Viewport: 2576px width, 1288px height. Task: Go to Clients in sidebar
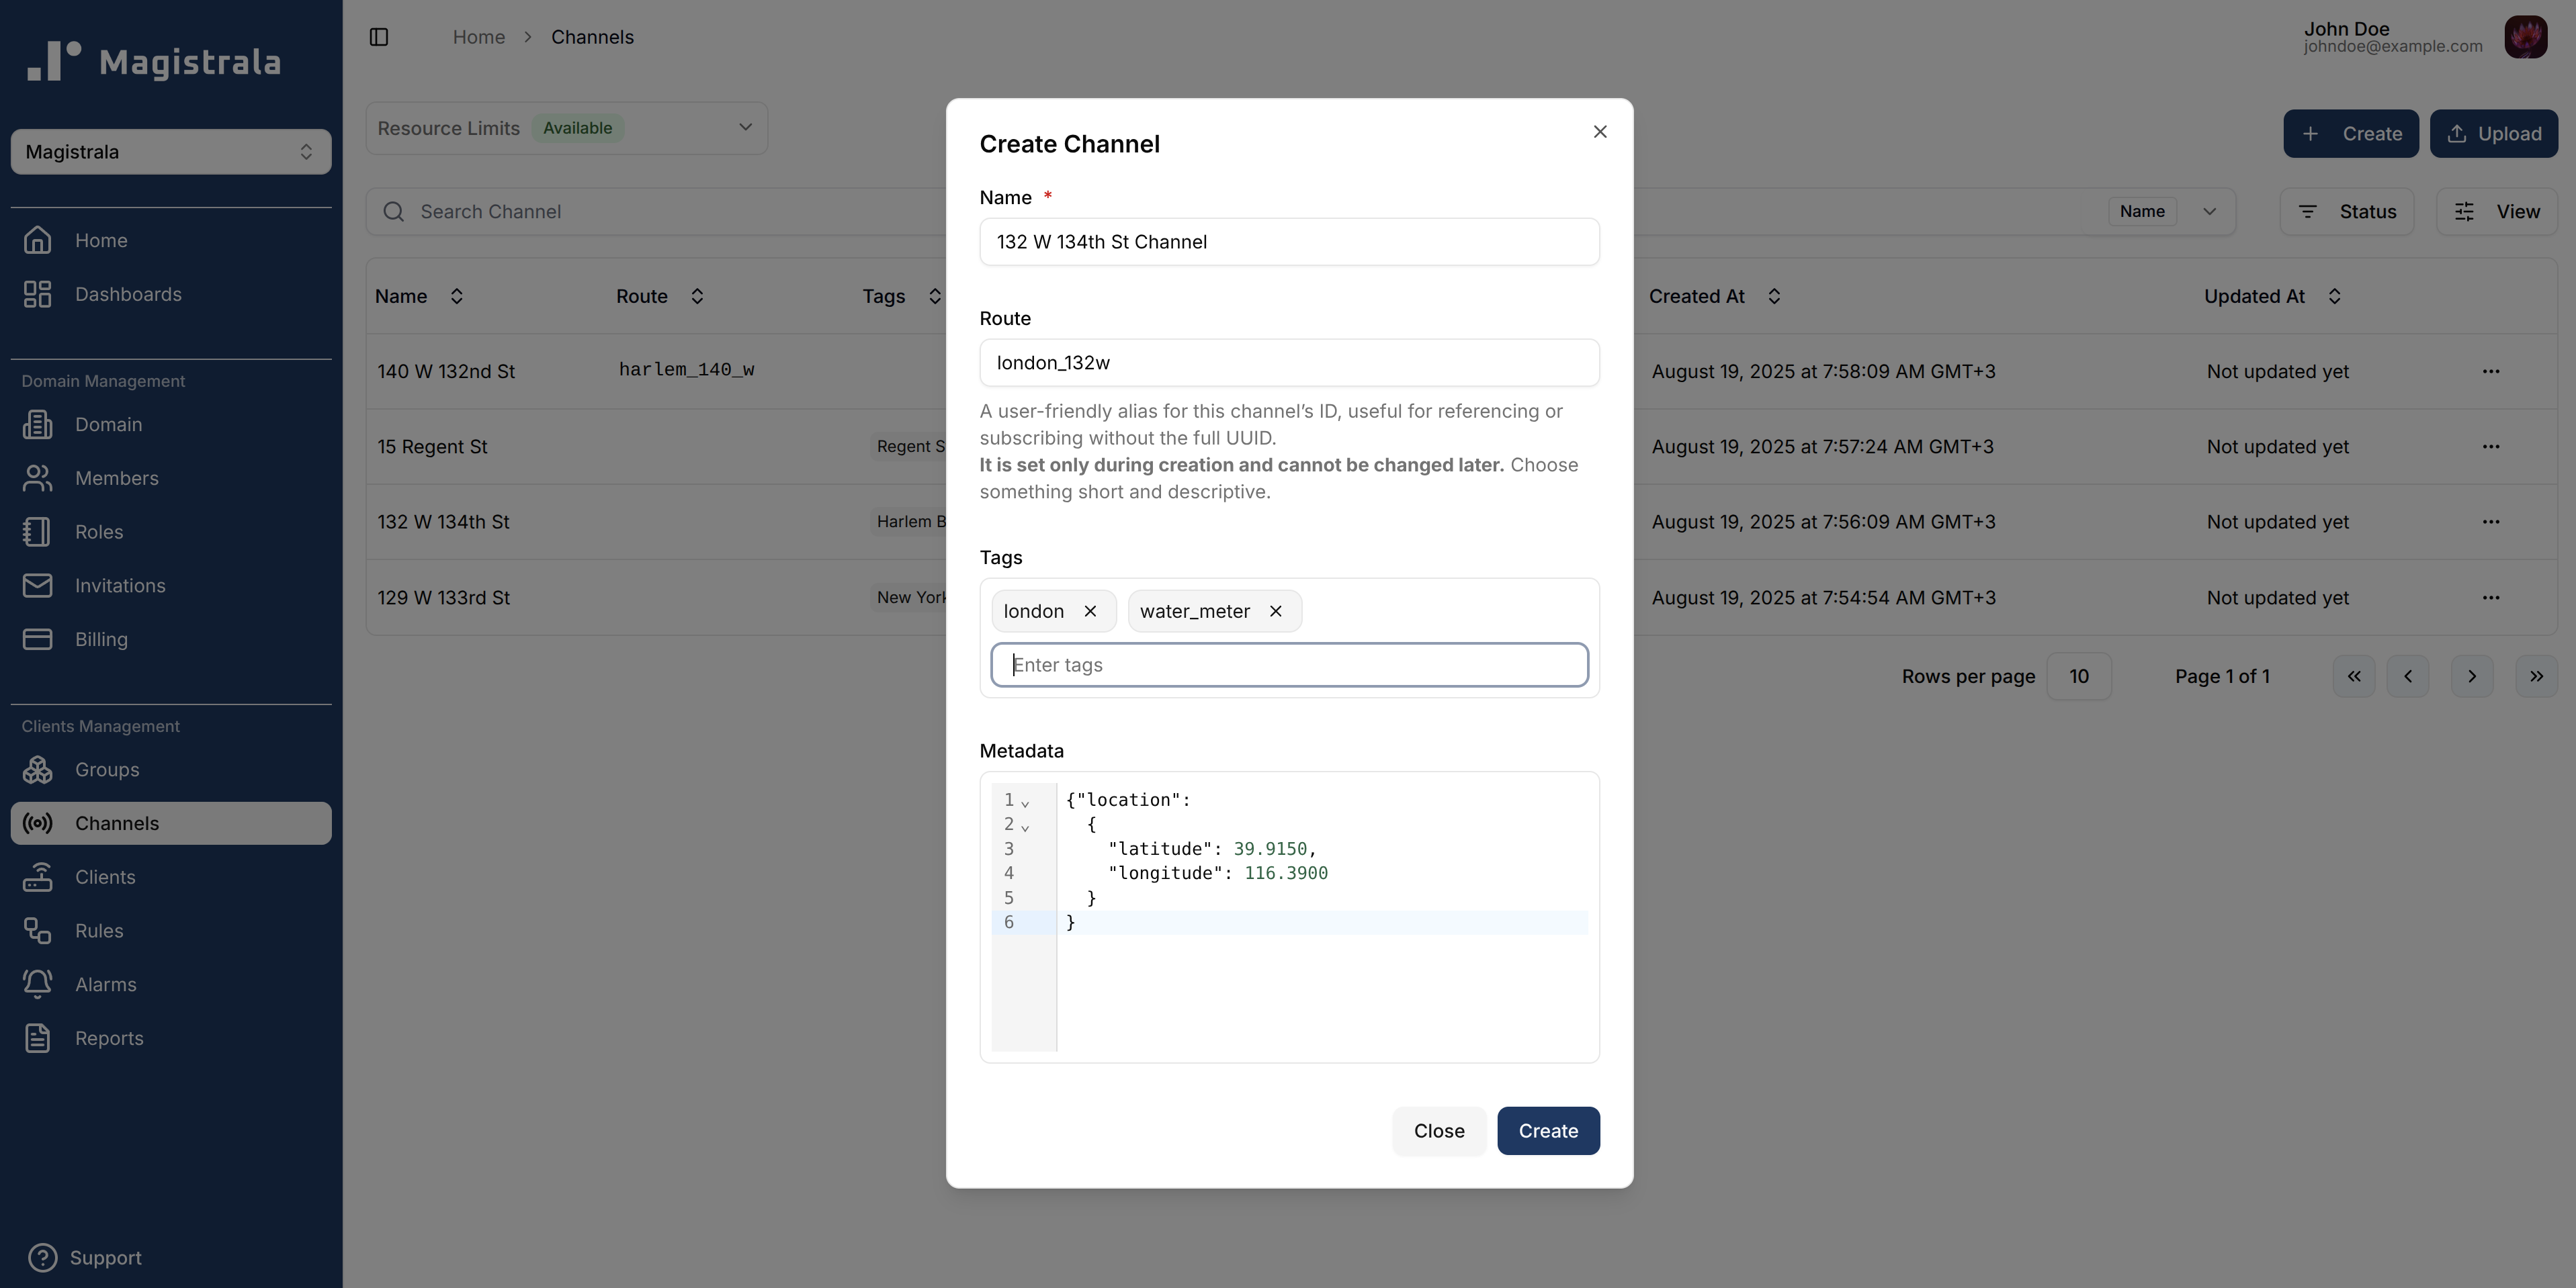(x=105, y=876)
